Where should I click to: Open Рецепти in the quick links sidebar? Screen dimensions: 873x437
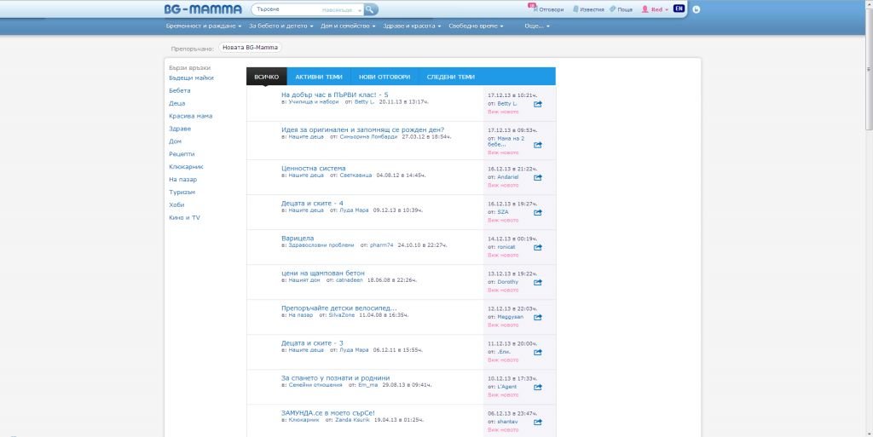(x=182, y=154)
